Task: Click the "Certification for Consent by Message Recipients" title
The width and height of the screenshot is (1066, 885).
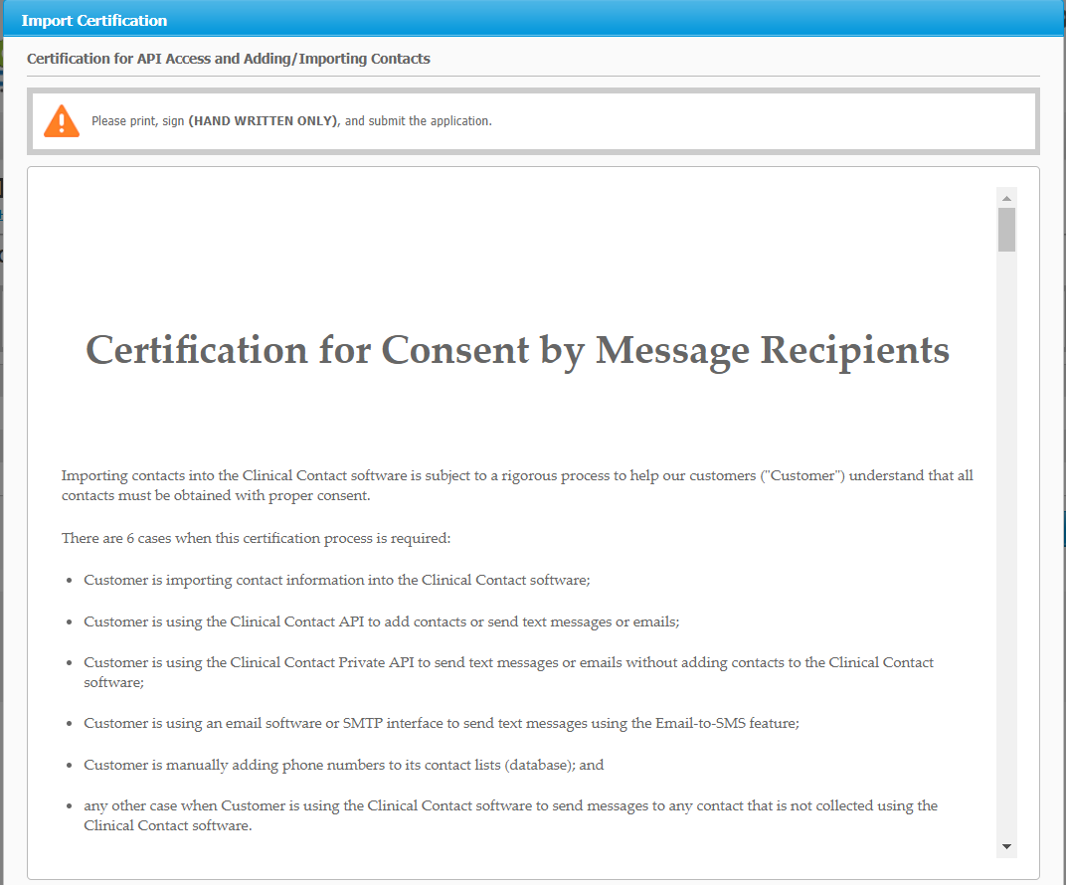Action: point(517,350)
